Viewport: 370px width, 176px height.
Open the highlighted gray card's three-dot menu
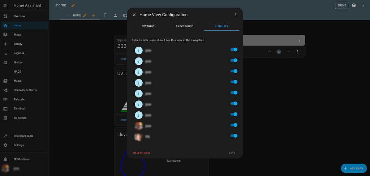point(300,40)
